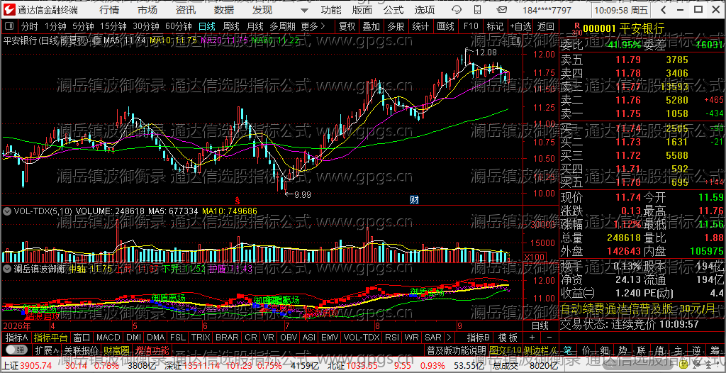Open the 行情 menu
Image resolution: width=726 pixels, height=373 pixels.
(108, 10)
